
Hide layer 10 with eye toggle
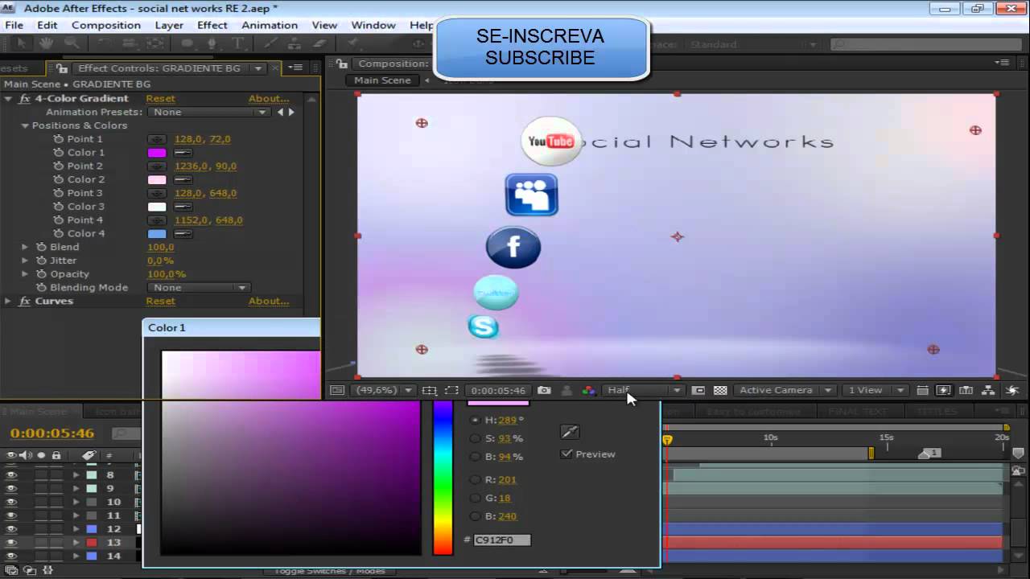11,502
